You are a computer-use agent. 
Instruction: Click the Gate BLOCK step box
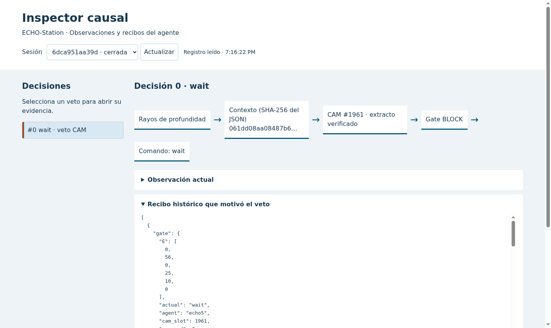tap(444, 120)
